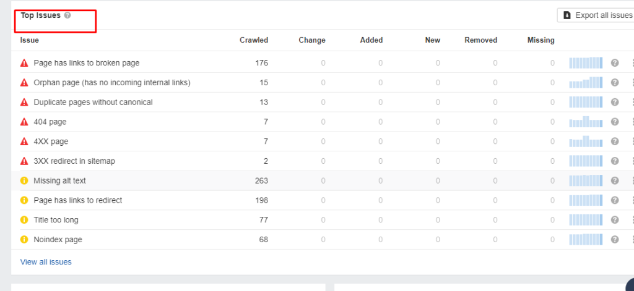The image size is (634, 291).
Task: Sort by Crawled column header
Action: click(253, 40)
